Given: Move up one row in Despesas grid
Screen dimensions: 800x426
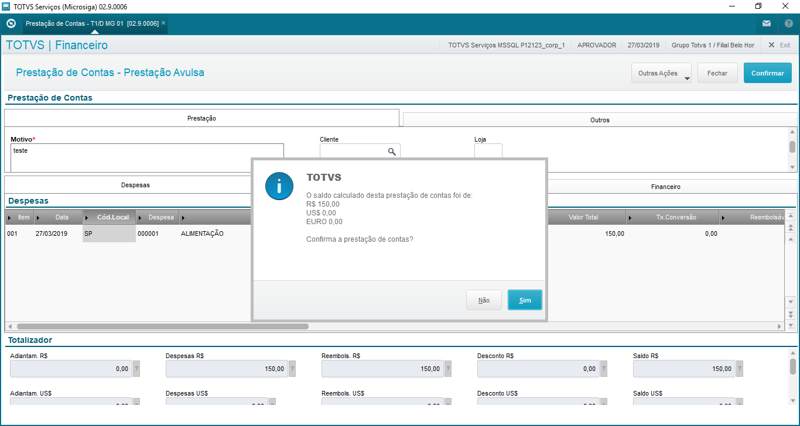Looking at the screenshot, I should (x=790, y=238).
